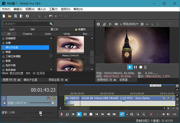
Task: Click the event pan/crop icon on the clip
Action: click(x=164, y=98)
